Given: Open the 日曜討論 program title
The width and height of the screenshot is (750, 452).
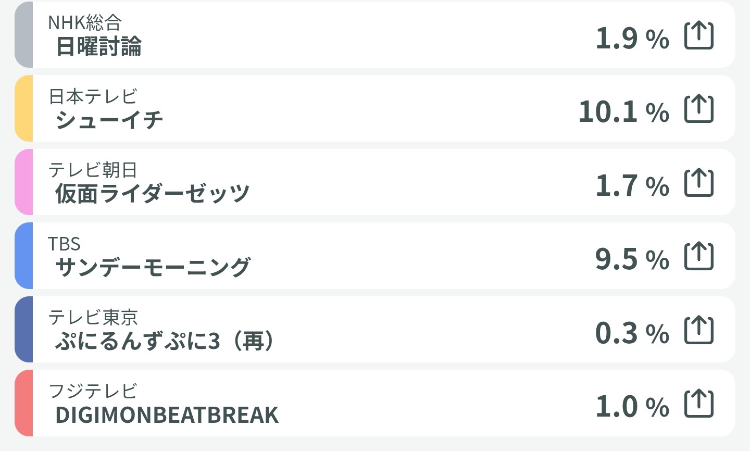Looking at the screenshot, I should 98,47.
